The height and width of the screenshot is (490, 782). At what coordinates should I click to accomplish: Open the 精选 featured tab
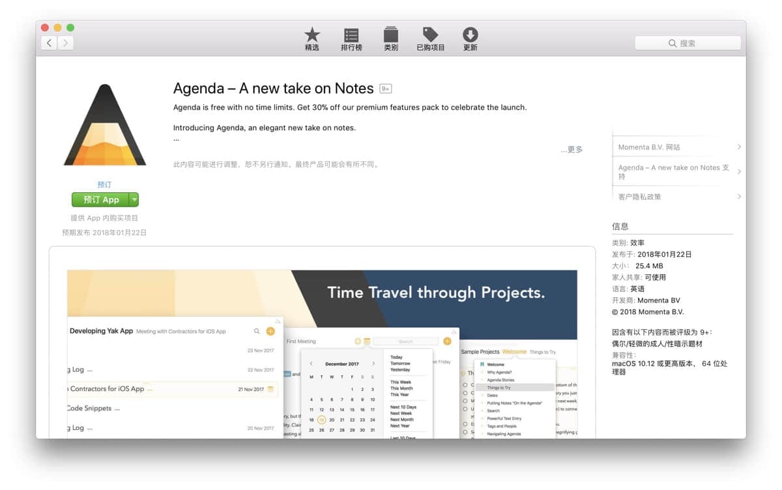point(312,39)
